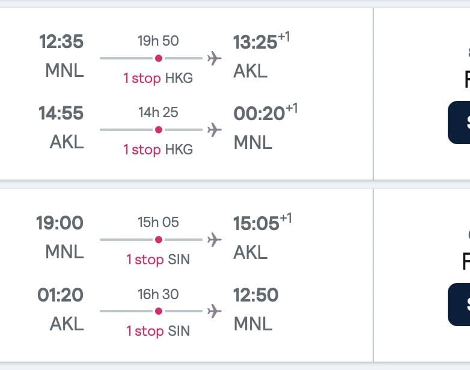Click the red stop dot on 15h 05 route
This screenshot has width=470, height=370.
click(x=159, y=240)
